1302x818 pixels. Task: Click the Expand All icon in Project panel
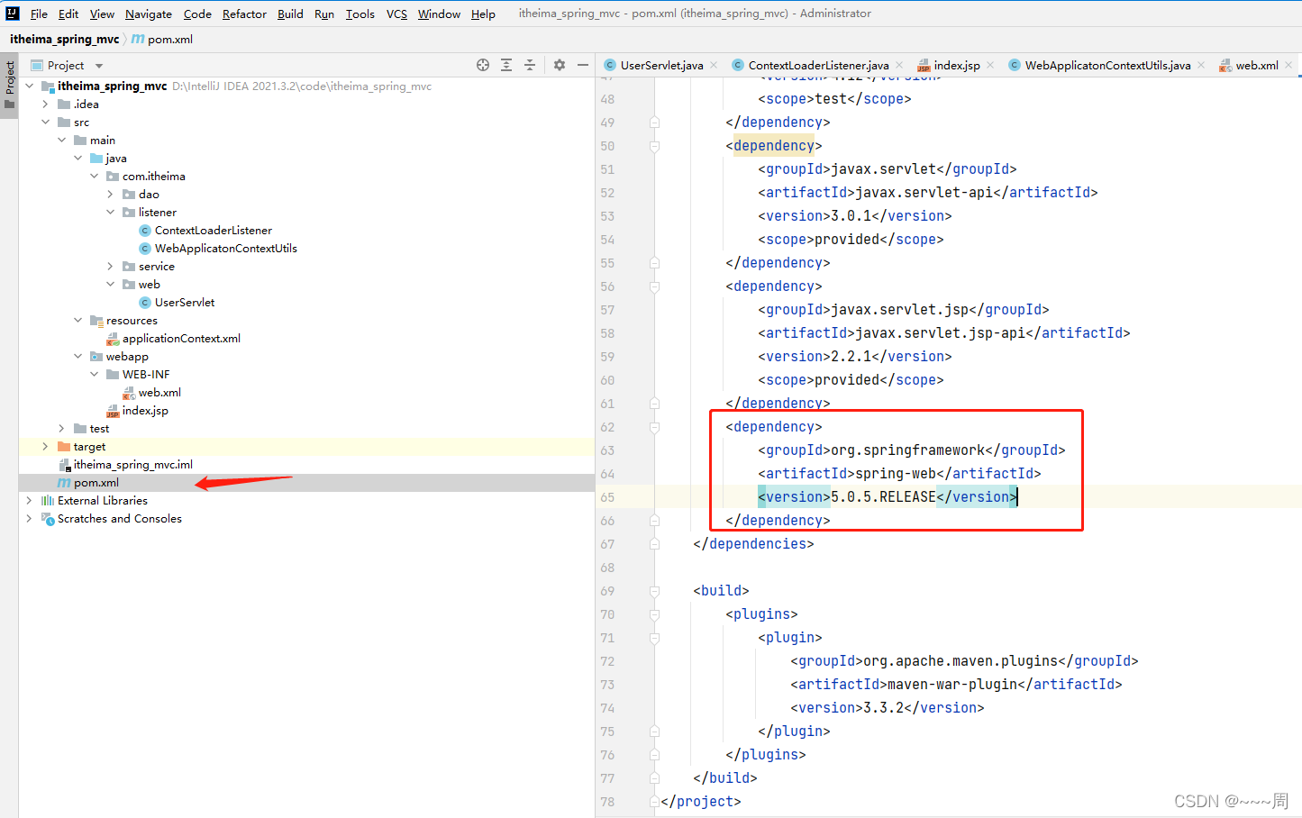coord(506,65)
